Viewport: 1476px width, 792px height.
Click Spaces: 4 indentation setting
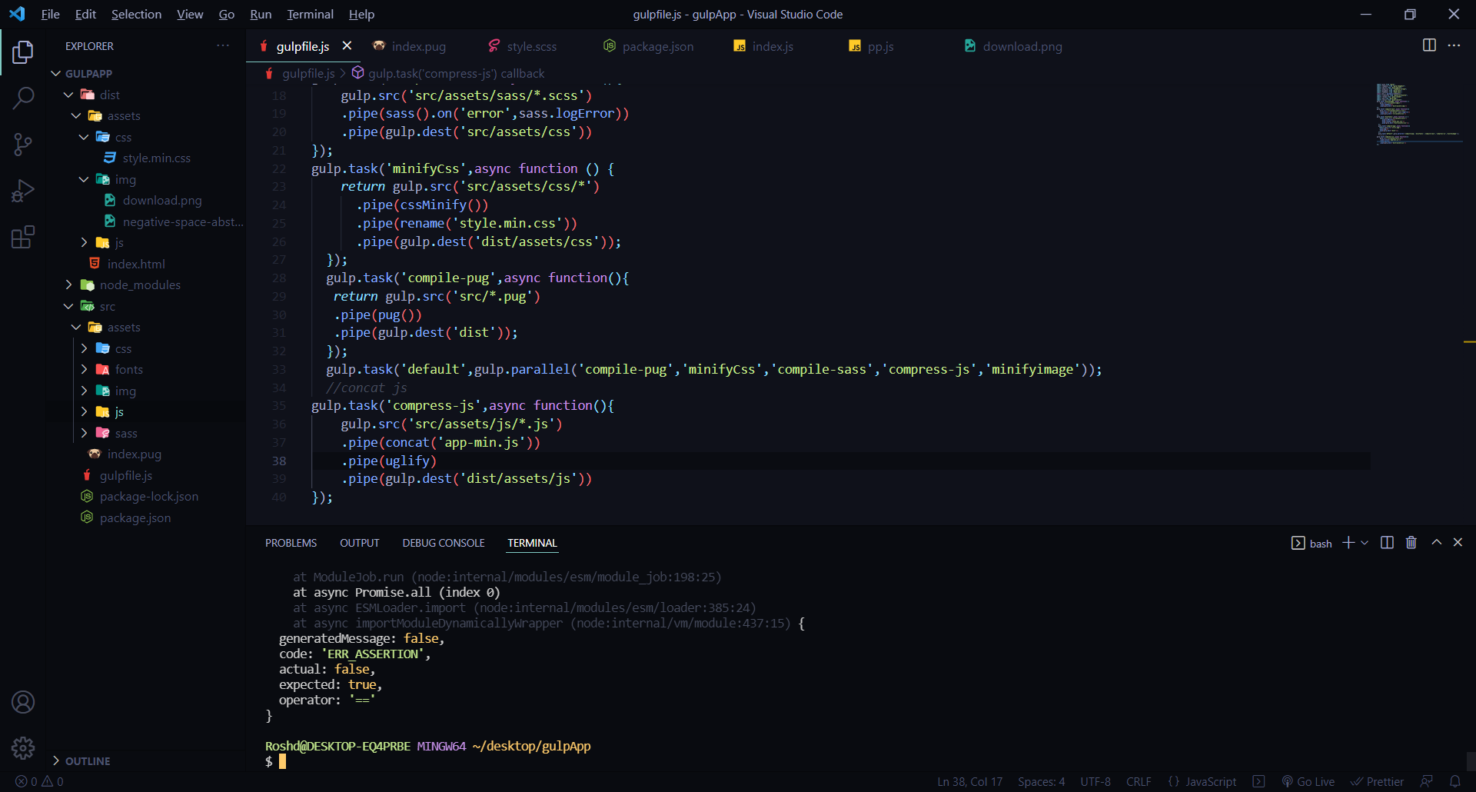coord(1042,781)
